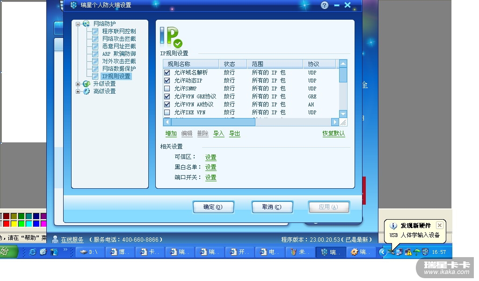Click the penguin QQ quick launch icon
This screenshot has height=281, width=479.
[x=54, y=252]
